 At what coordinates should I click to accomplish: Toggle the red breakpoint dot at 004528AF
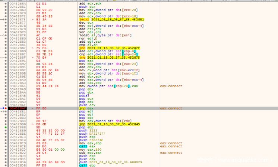coord(5,108)
